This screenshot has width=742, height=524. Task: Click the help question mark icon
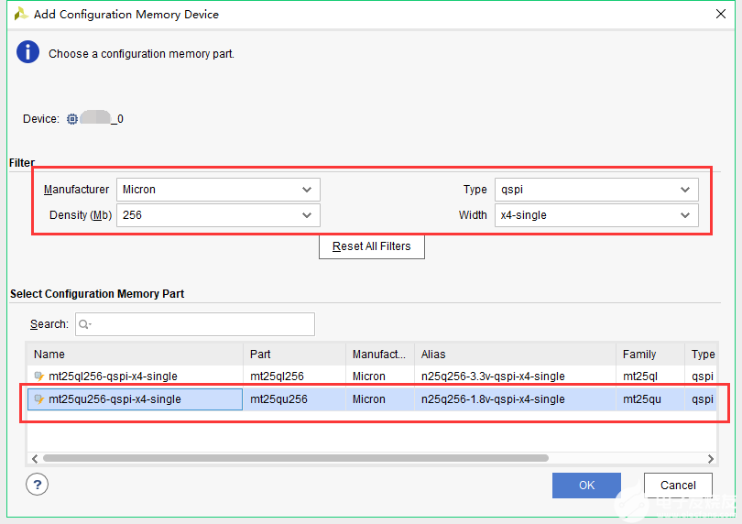point(37,485)
